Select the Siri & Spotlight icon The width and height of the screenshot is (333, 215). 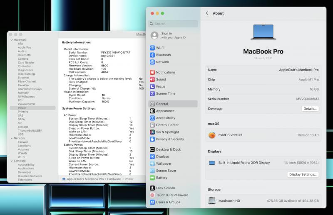152,132
